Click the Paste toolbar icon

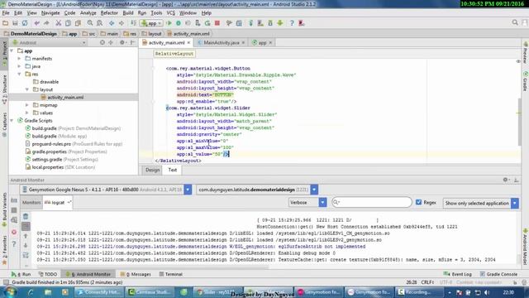pyautogui.click(x=78, y=23)
